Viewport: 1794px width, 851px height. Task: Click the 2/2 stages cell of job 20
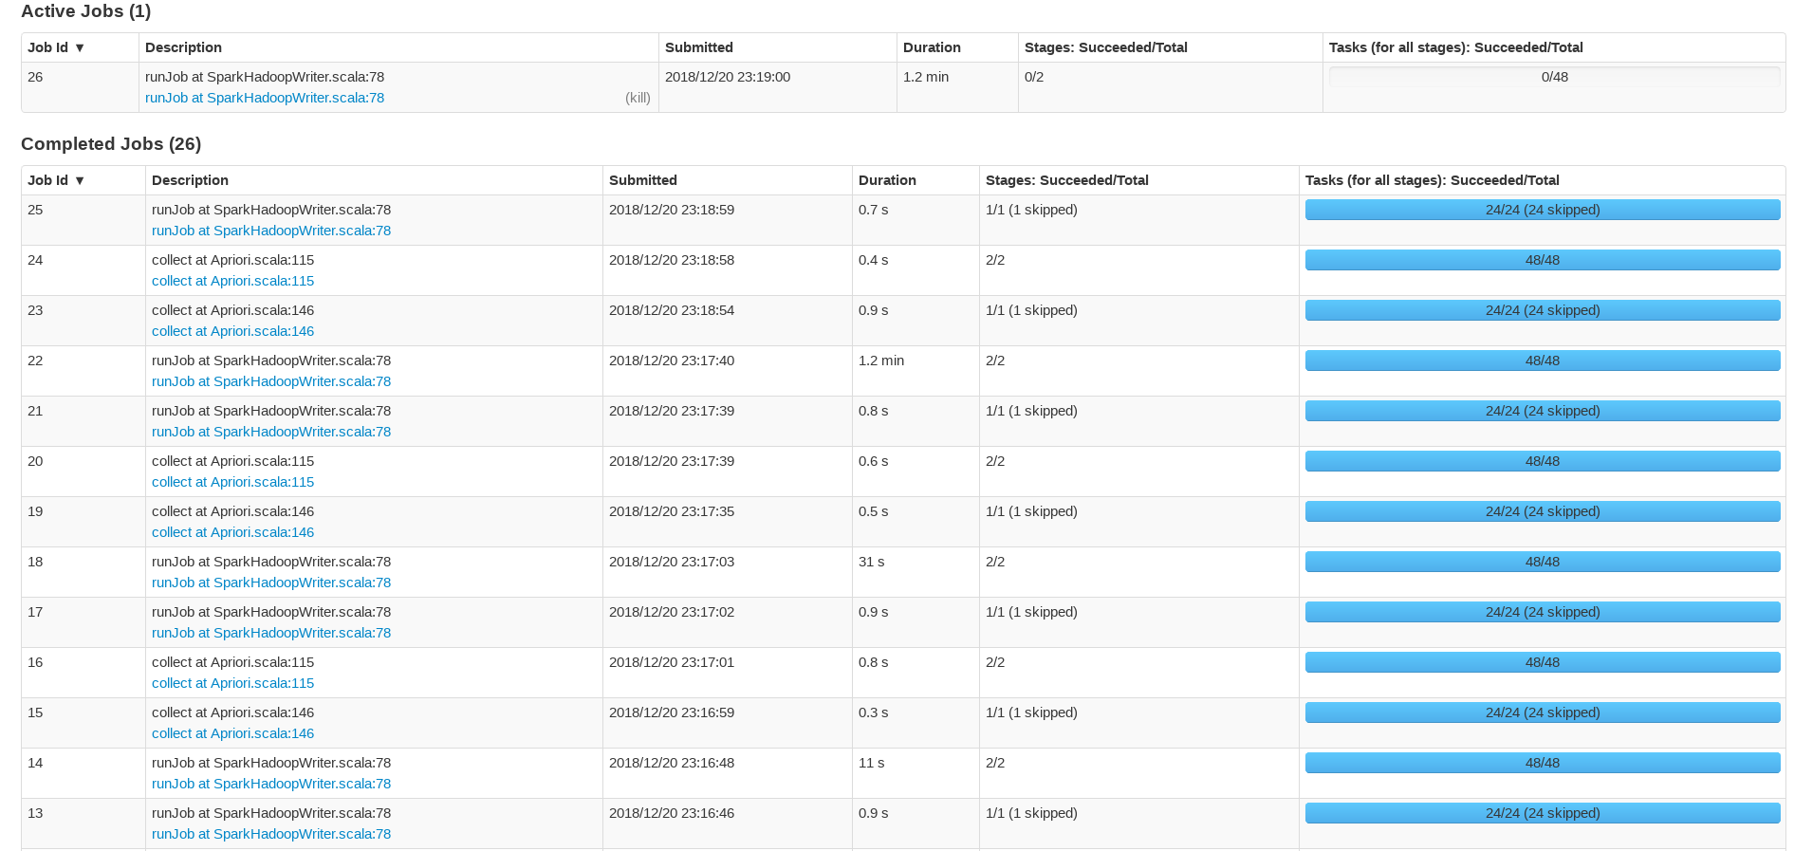click(995, 461)
